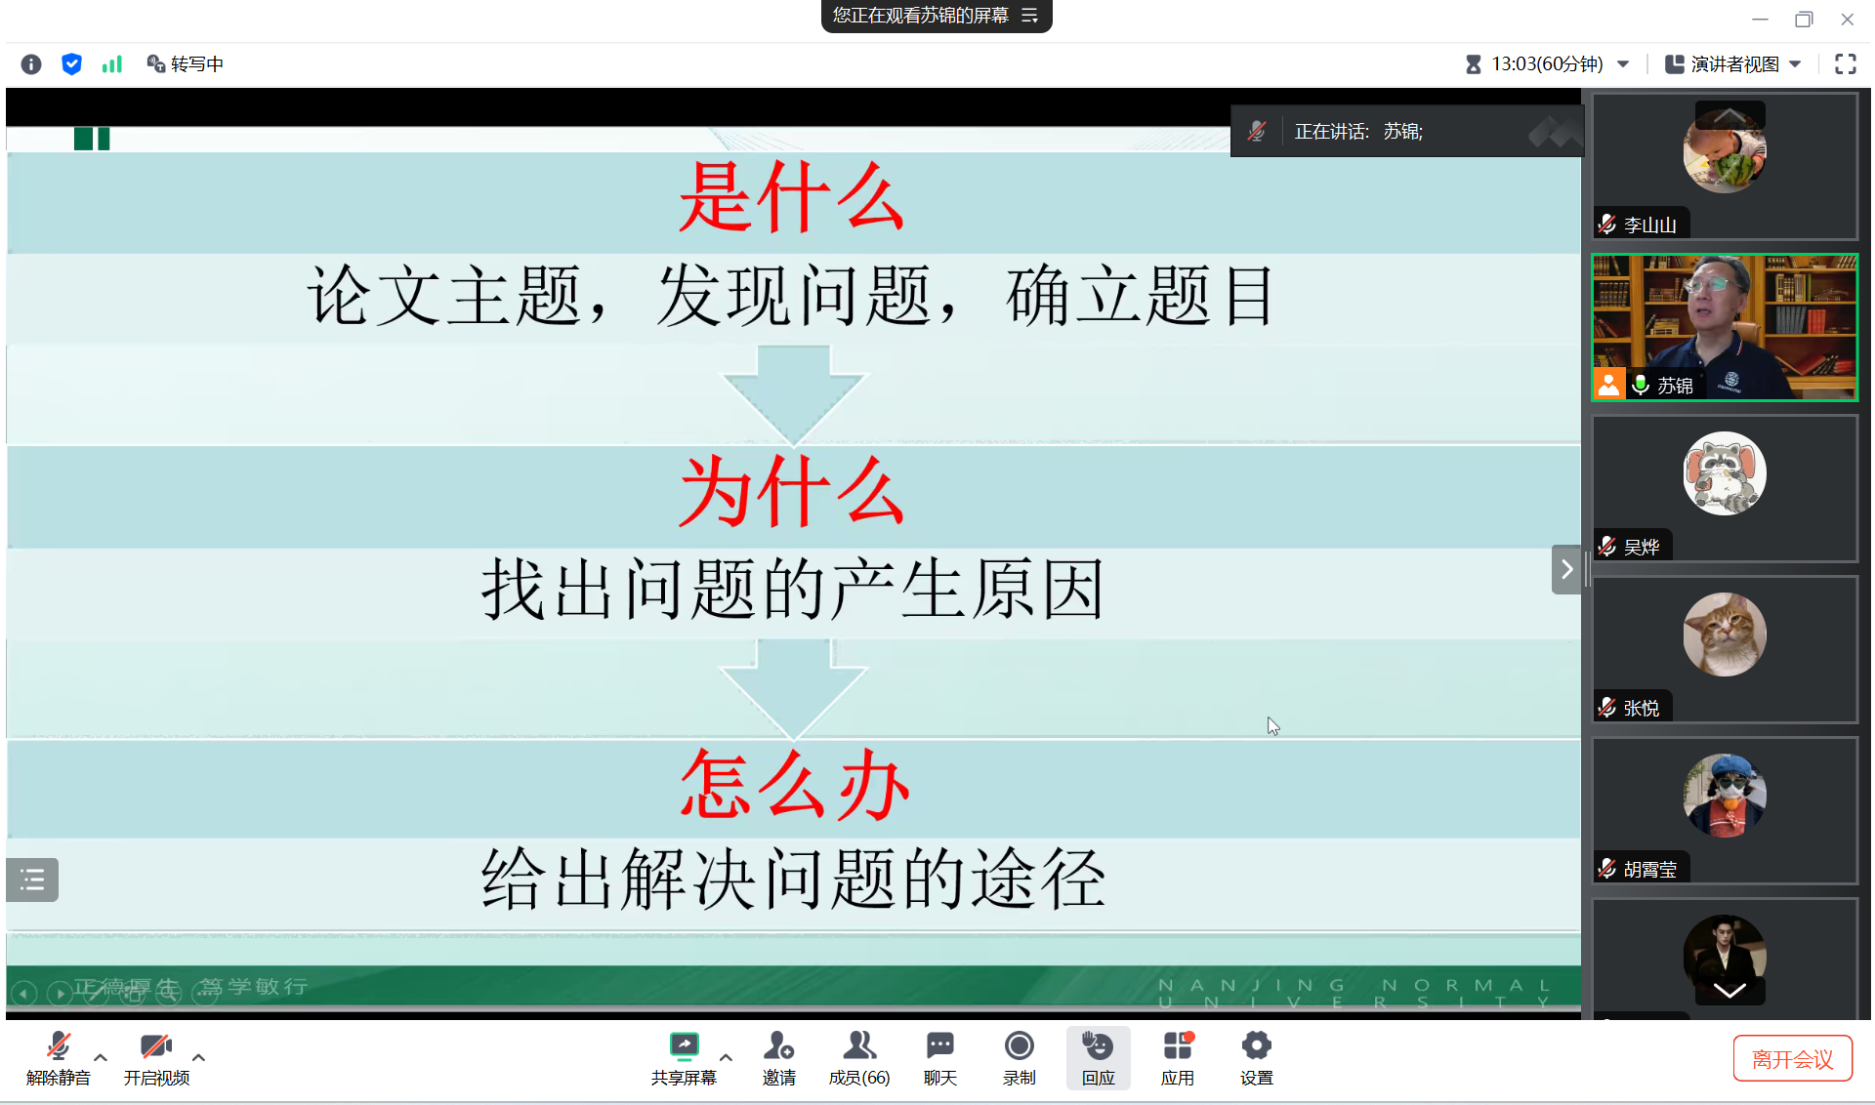Screen dimensions: 1875x1105
Task: Expand audio options arrow beside 解除静音
Action: [101, 1057]
